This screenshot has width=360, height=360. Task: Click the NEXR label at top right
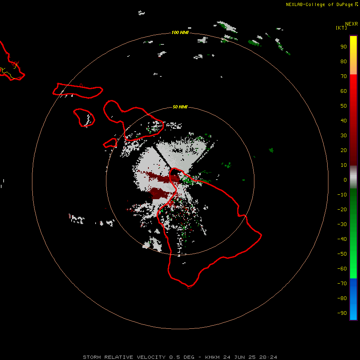pyautogui.click(x=352, y=24)
